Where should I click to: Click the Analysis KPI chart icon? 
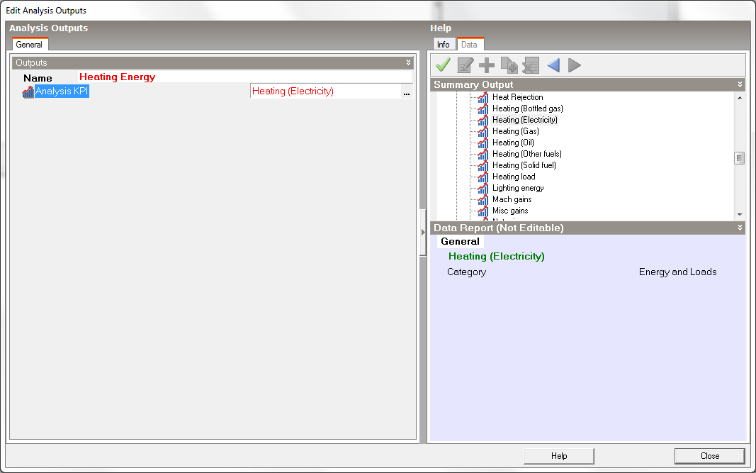click(x=28, y=91)
